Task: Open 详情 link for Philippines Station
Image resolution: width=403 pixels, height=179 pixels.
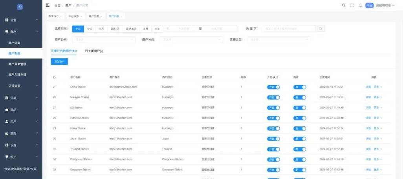Action: pyautogui.click(x=368, y=159)
